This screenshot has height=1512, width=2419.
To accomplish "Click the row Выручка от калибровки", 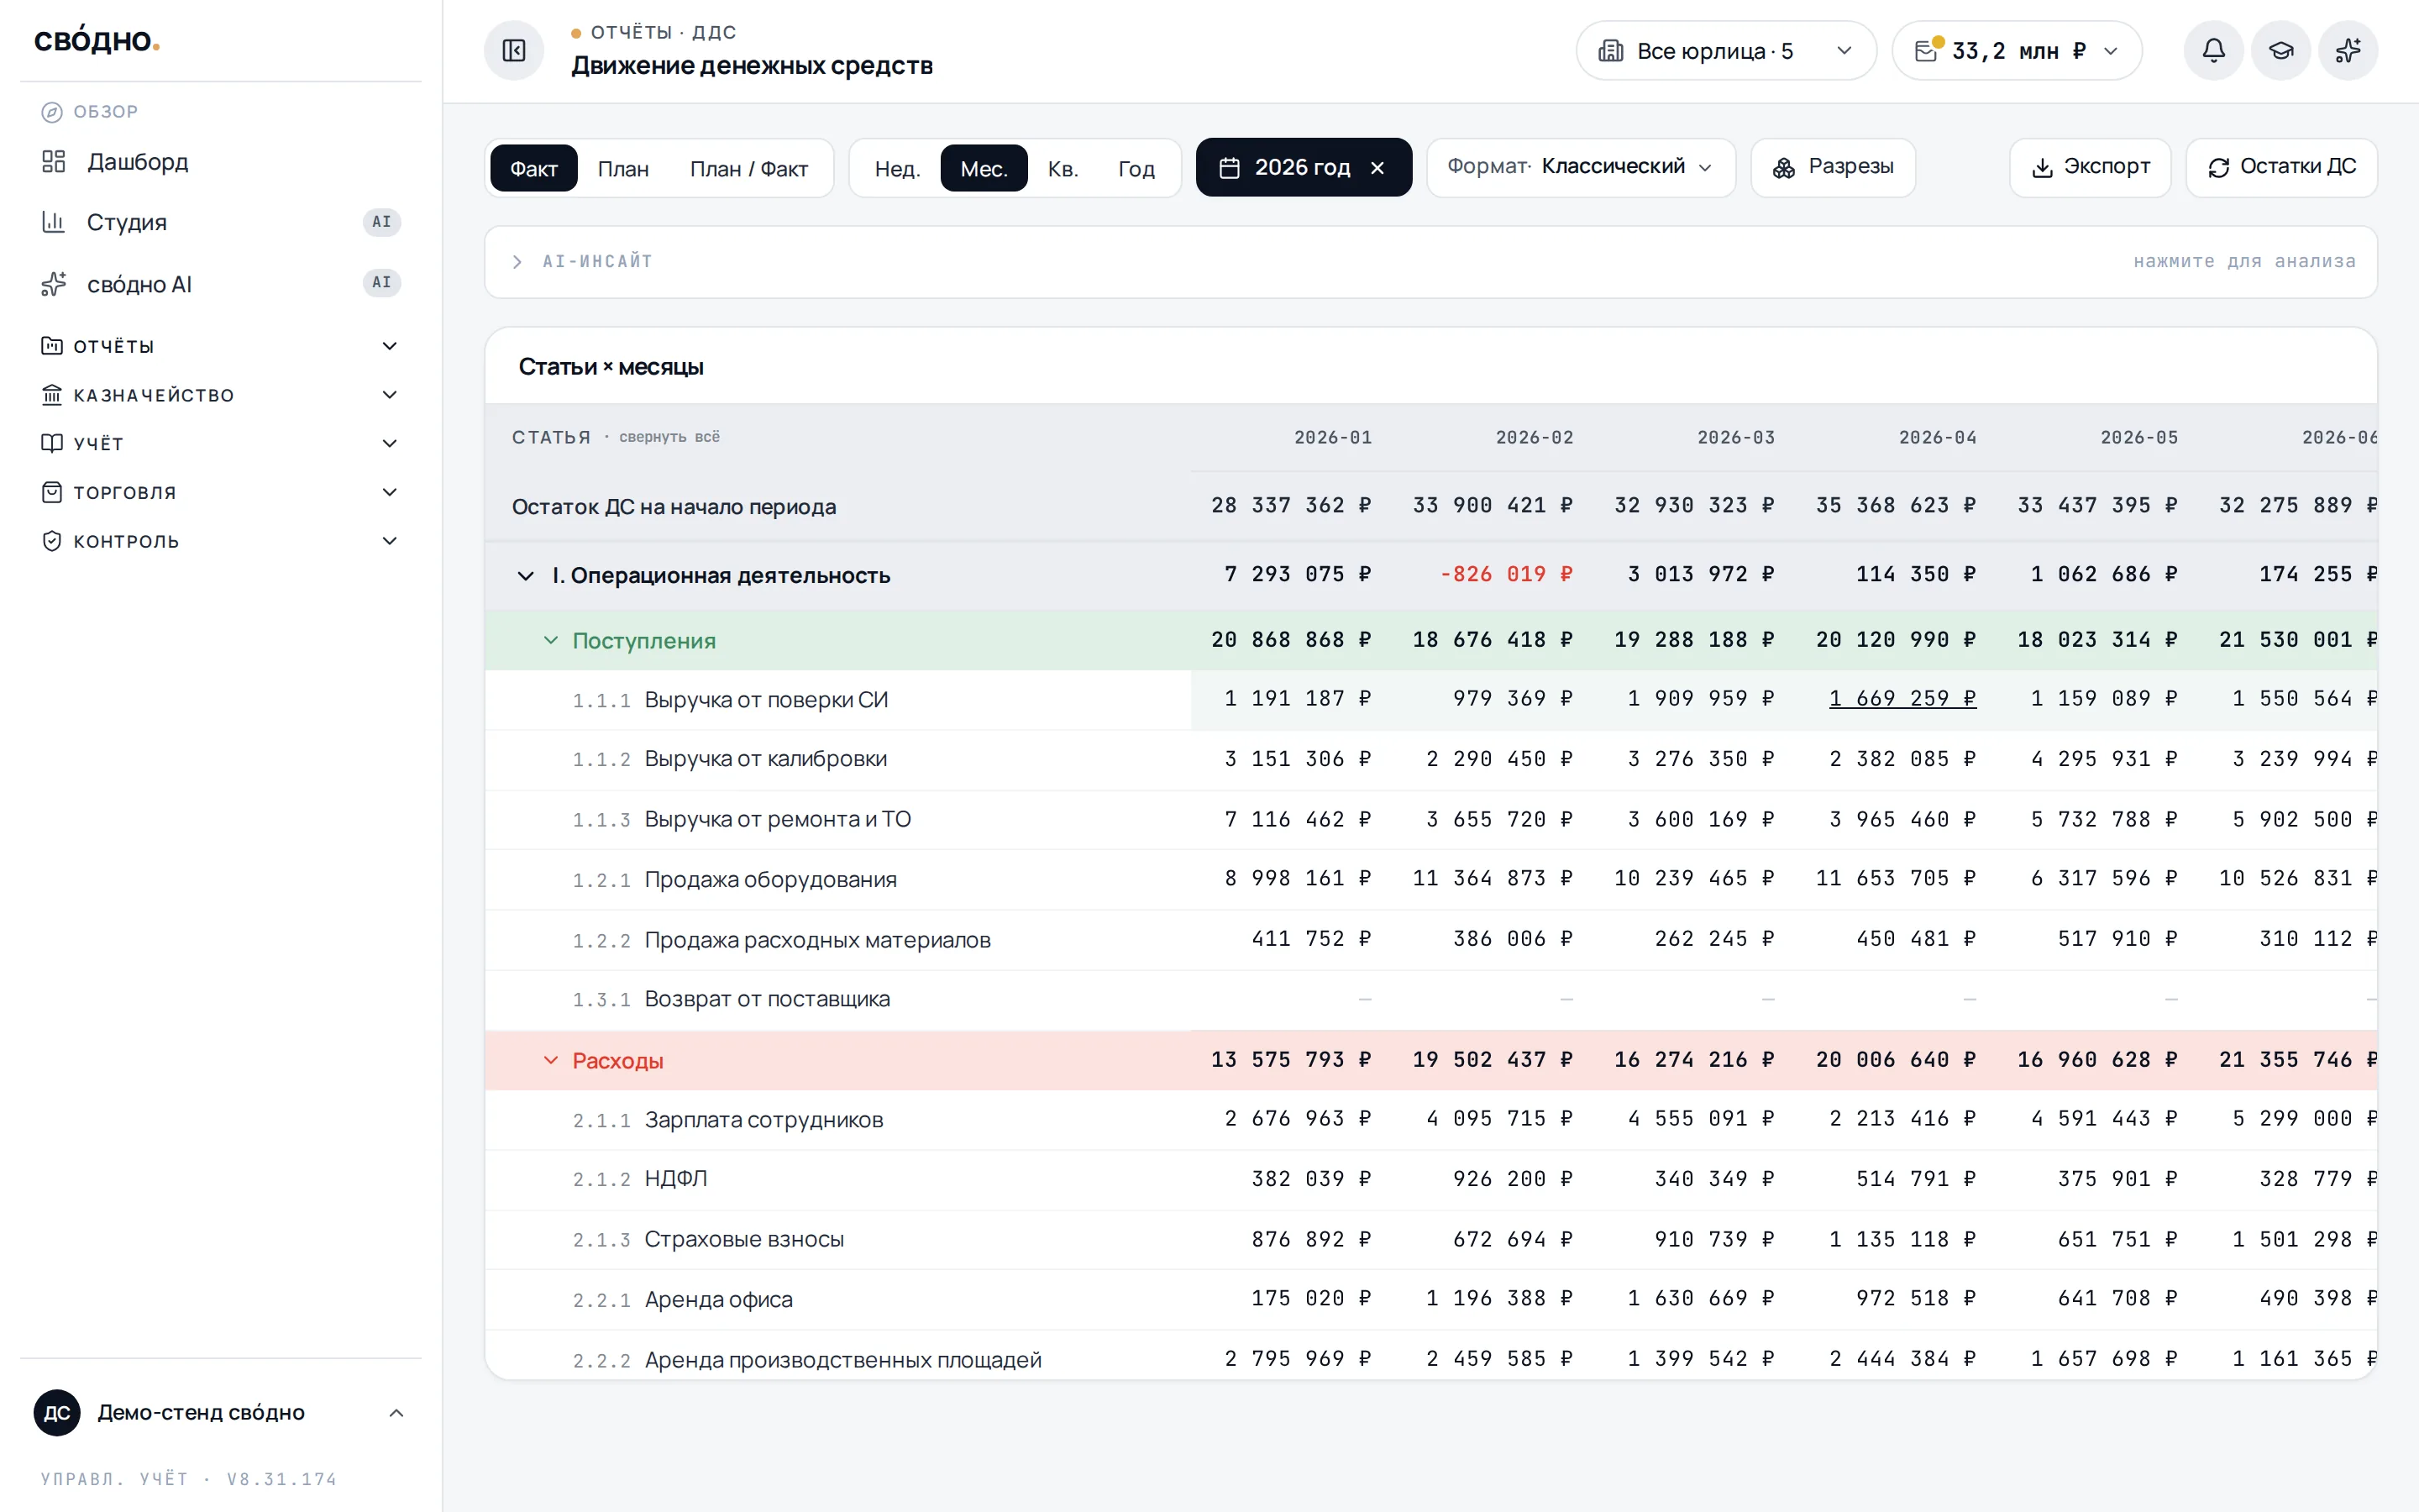I will click(1430, 759).
